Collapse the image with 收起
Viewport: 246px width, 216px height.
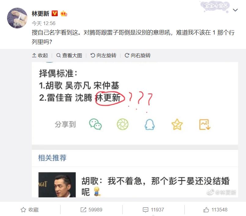point(40,55)
